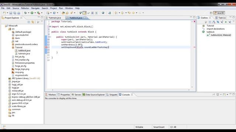Maximize the Outline view panel

click(233, 18)
